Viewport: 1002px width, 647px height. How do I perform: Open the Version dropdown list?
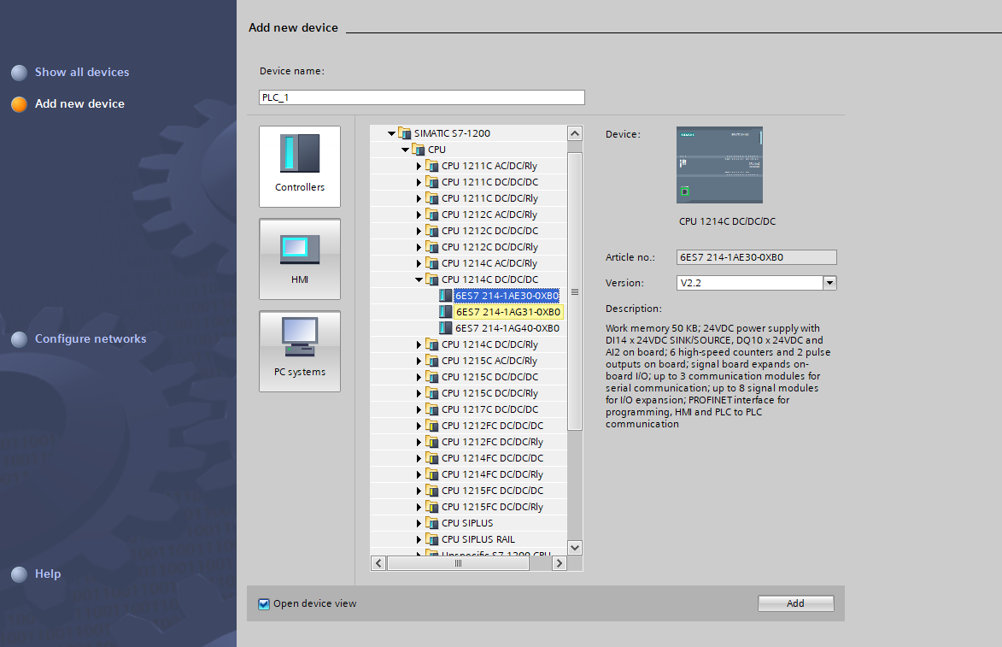[829, 283]
